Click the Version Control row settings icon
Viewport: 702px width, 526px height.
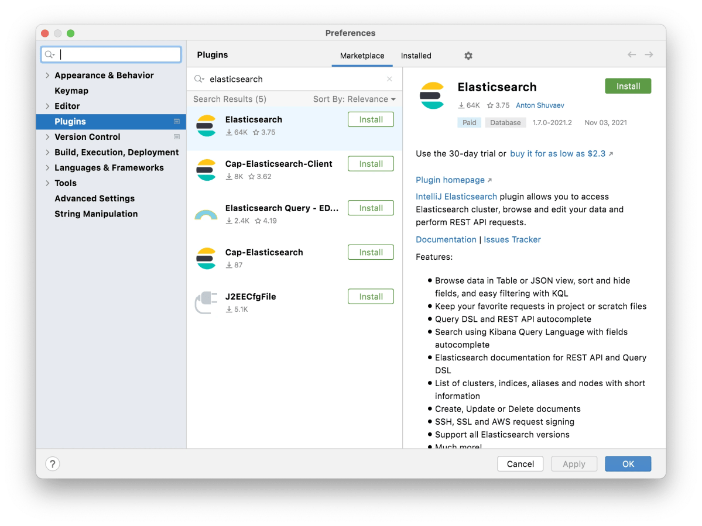177,137
